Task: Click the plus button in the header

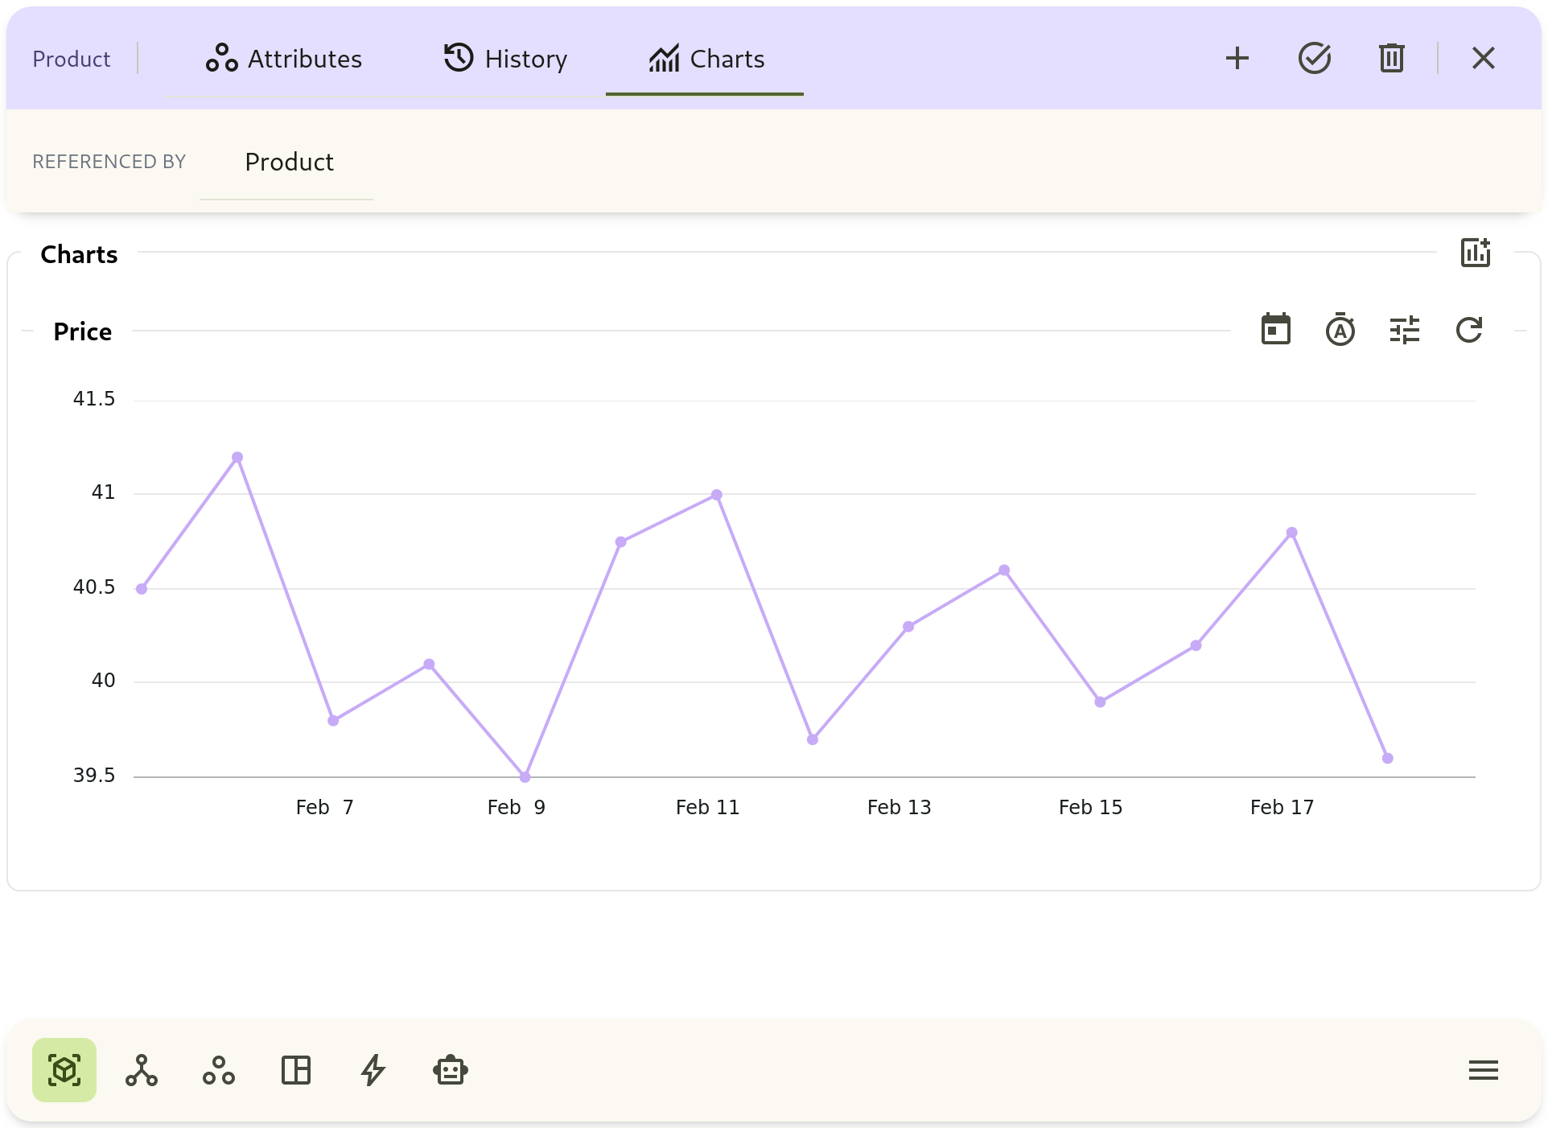Action: [1237, 58]
